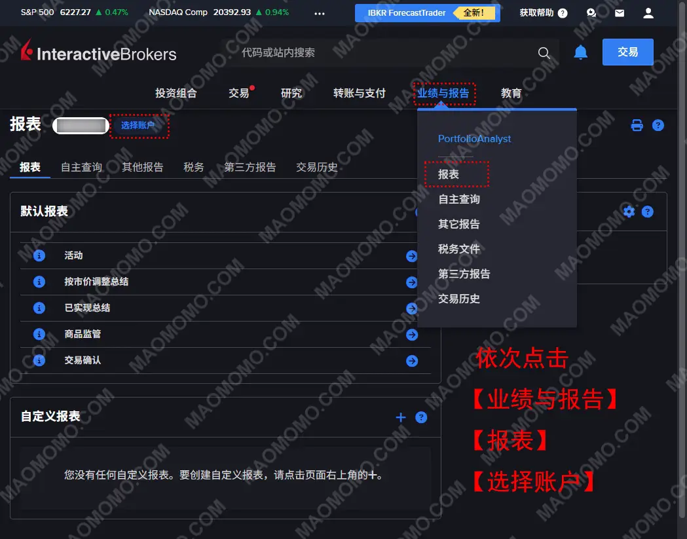The height and width of the screenshot is (539, 687).
Task: Click the arrow icon next to 活动
Action: click(x=412, y=256)
